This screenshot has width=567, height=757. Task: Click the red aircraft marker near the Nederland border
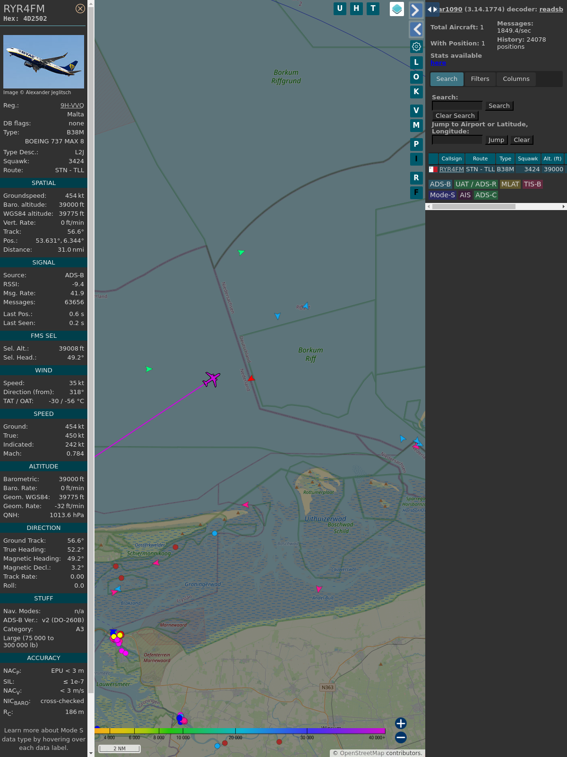point(251,378)
